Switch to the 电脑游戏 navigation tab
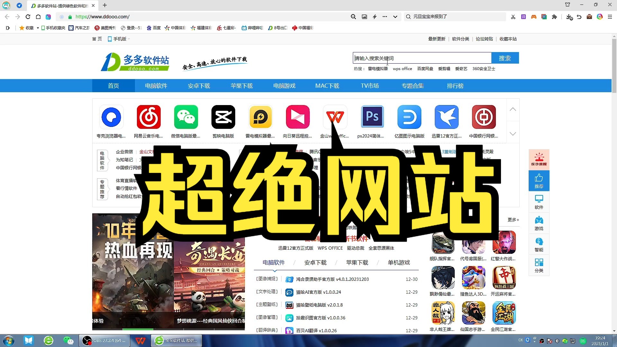Viewport: 617px width, 347px height. click(284, 85)
